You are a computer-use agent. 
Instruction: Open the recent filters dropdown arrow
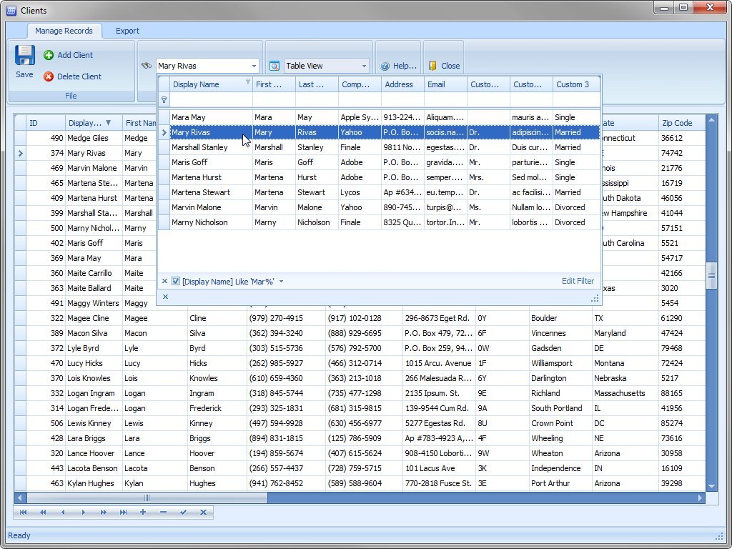[281, 282]
